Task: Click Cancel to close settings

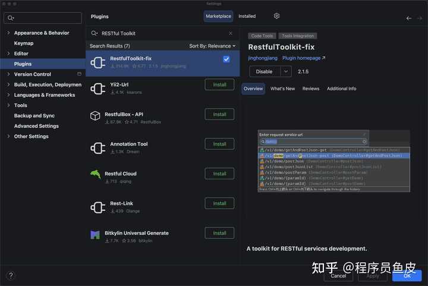Action: tap(338, 276)
